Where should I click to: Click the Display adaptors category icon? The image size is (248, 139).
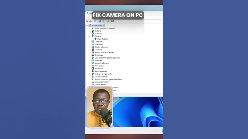93,47
